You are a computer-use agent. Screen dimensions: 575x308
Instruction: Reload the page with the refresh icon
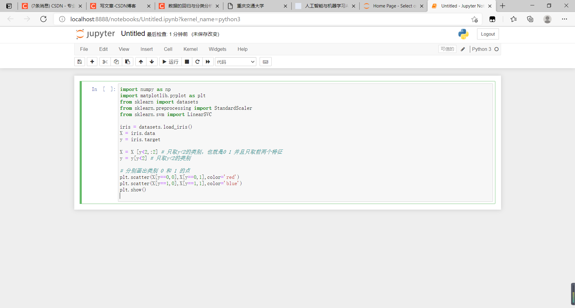tap(43, 19)
